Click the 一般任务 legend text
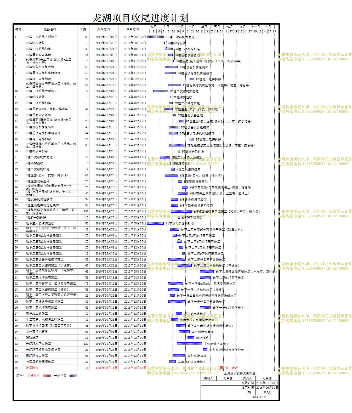352x413 pixels. (60, 376)
